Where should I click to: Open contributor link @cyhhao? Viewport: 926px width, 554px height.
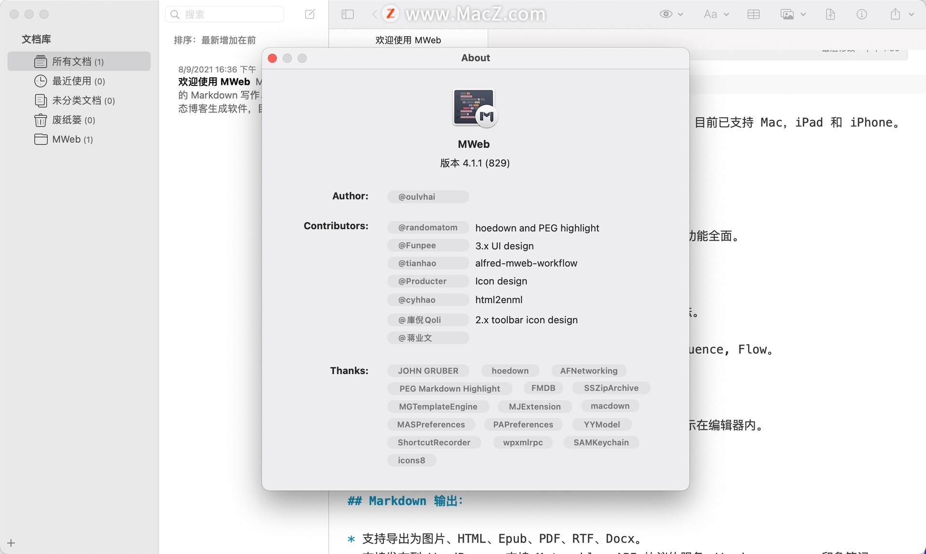[x=428, y=300]
